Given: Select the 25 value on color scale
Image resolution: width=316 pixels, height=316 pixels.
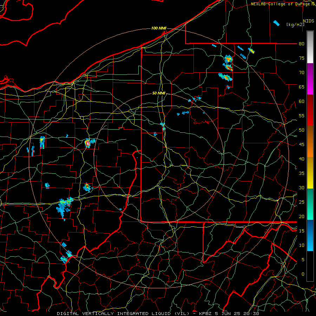Looking at the screenshot, I should point(302,202).
